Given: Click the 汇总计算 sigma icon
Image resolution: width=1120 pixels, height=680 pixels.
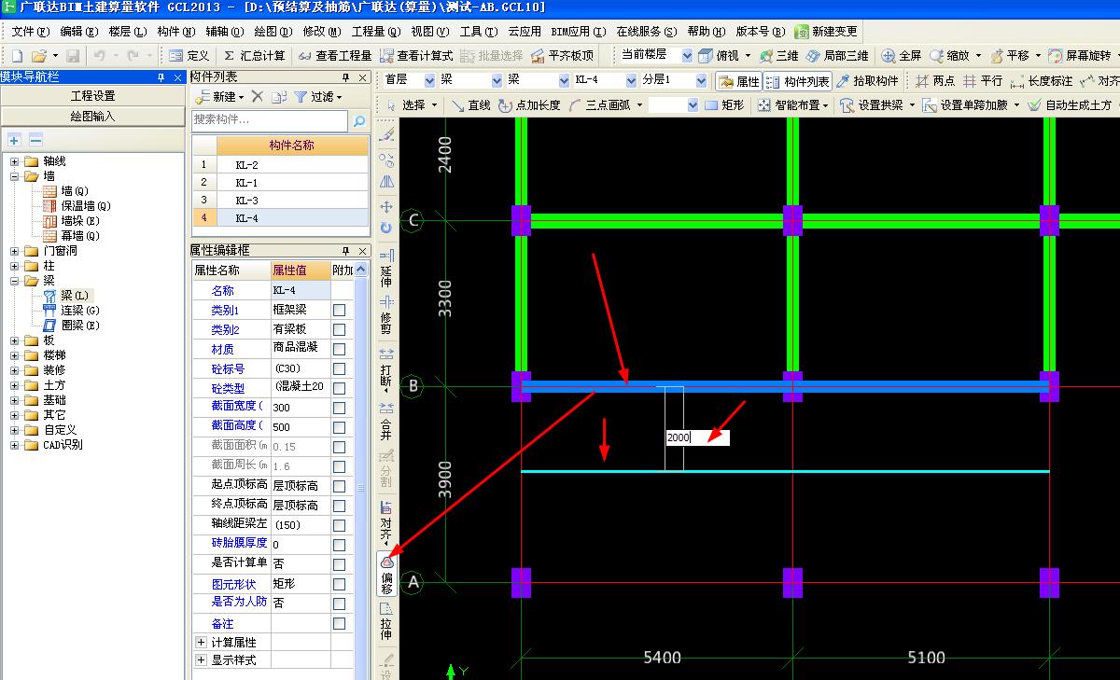Looking at the screenshot, I should 229,56.
